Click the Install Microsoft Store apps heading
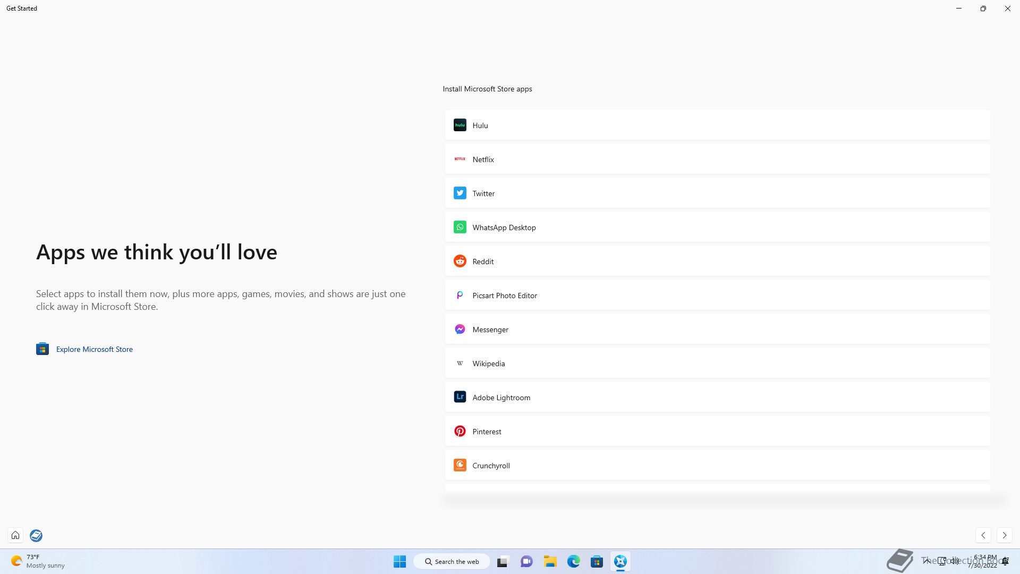This screenshot has width=1020, height=574. pos(487,89)
